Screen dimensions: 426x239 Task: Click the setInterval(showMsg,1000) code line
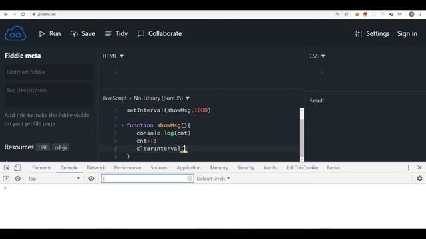168,110
